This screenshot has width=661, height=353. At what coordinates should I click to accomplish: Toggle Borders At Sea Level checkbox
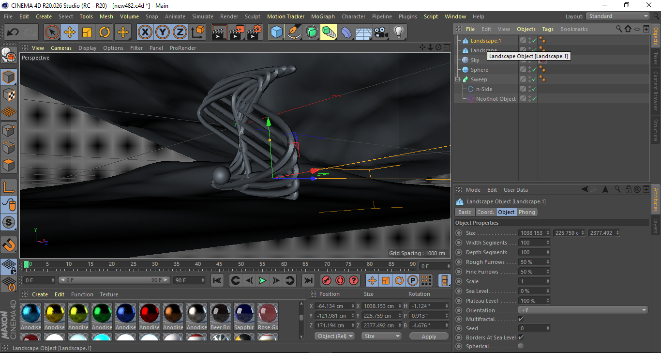[x=521, y=337]
